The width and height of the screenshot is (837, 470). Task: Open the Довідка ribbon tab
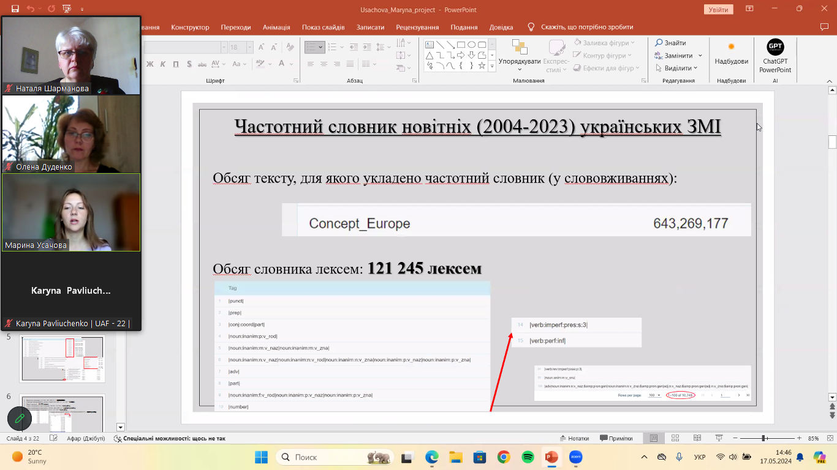[x=501, y=27]
